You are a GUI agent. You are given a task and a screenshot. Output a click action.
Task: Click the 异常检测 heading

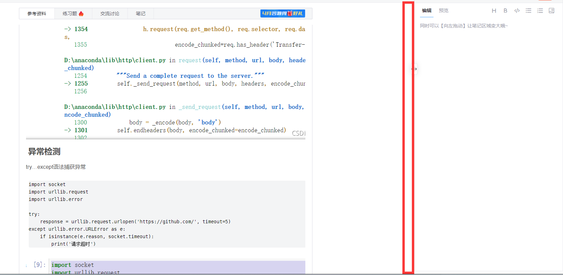click(x=44, y=152)
